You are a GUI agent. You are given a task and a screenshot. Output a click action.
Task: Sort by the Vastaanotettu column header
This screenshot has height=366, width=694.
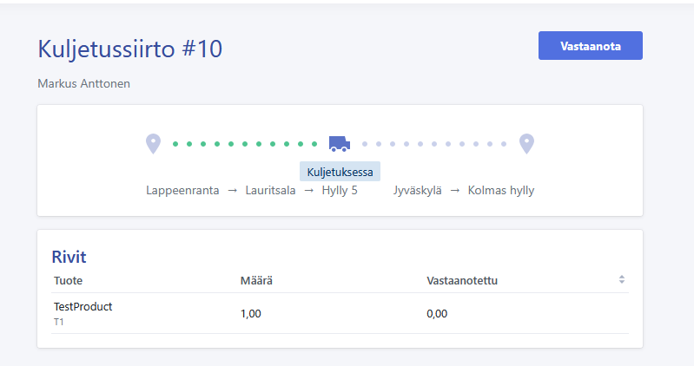click(462, 281)
